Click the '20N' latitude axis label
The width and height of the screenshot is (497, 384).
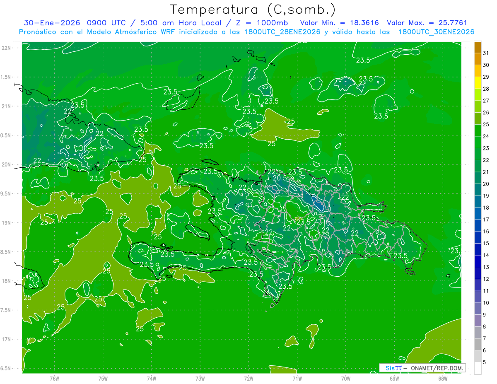[6, 164]
